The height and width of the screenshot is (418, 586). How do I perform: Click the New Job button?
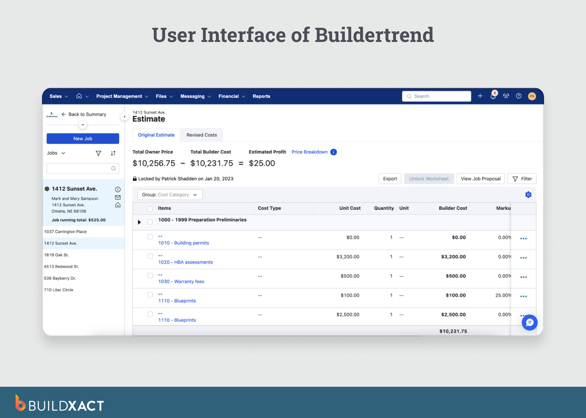pyautogui.click(x=83, y=138)
